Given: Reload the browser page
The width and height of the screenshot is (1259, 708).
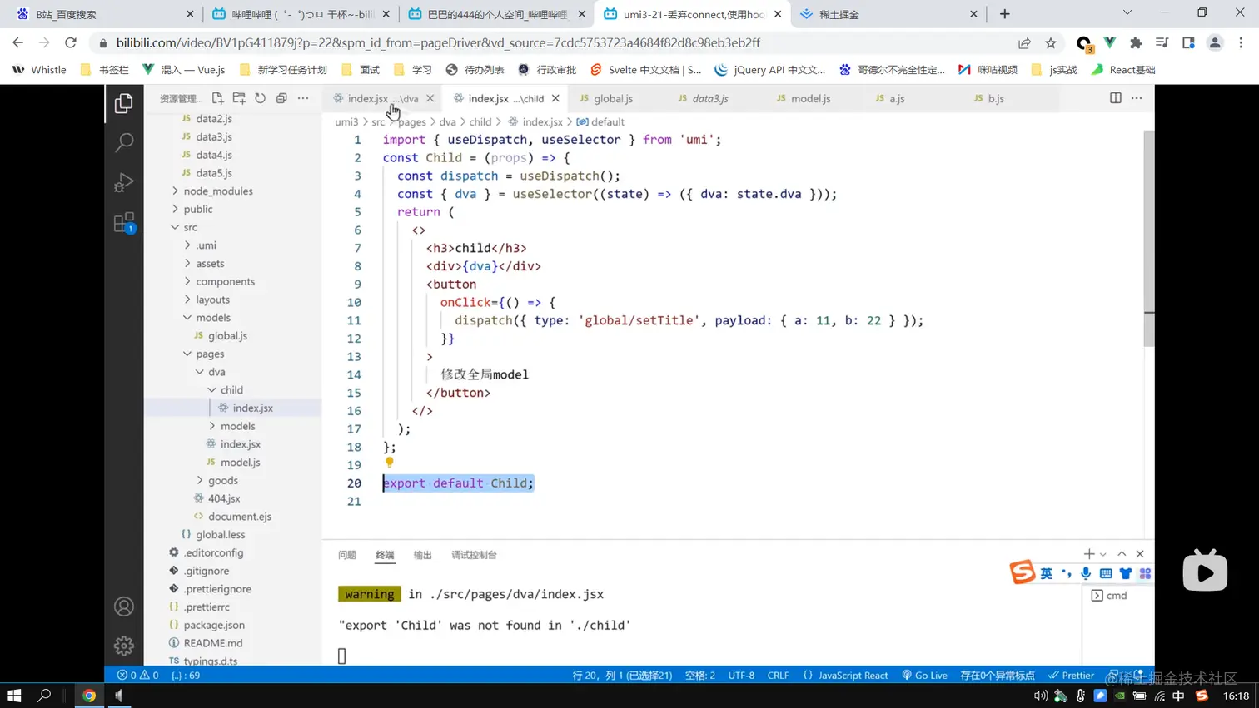Looking at the screenshot, I should tap(71, 42).
